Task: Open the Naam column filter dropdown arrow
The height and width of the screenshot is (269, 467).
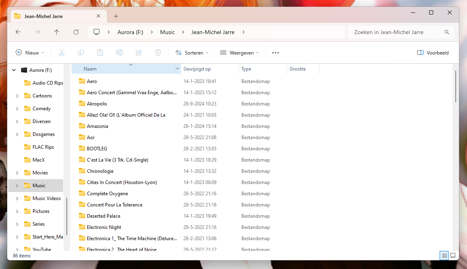Action: [177, 69]
